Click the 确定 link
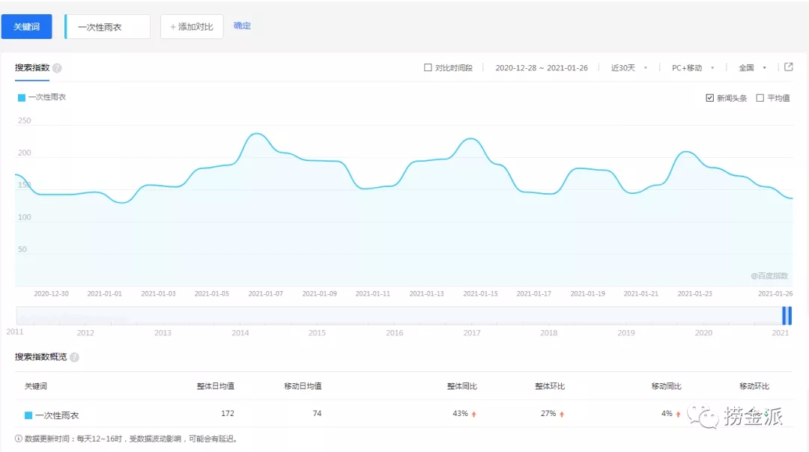The image size is (809, 452). point(242,26)
